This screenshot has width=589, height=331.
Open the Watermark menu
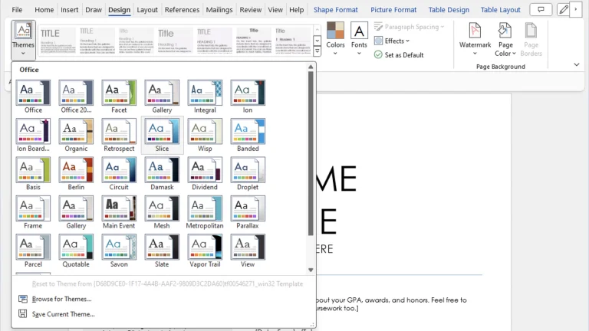[475, 39]
